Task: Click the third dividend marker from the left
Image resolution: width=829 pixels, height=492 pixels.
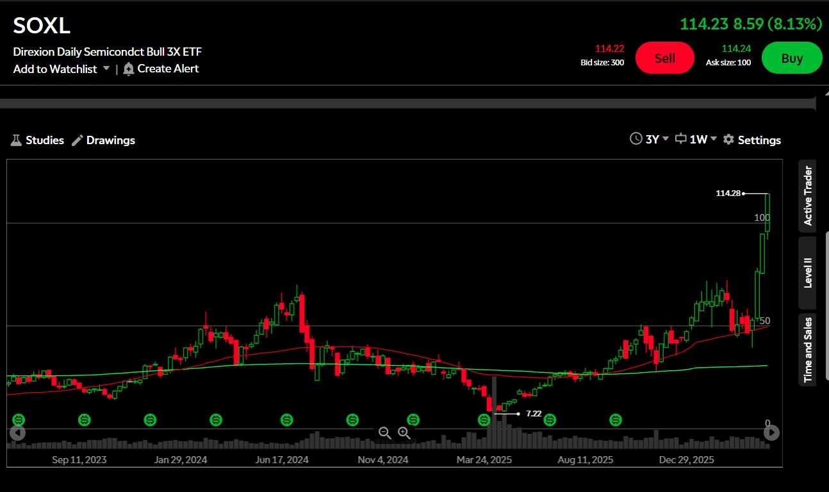Action: pos(151,420)
